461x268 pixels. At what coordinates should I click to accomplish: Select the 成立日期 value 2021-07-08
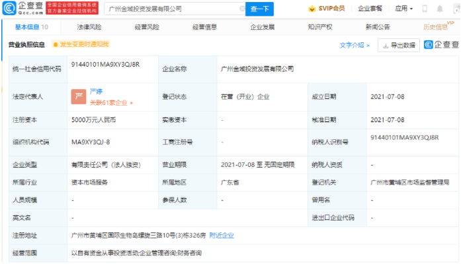387,96
